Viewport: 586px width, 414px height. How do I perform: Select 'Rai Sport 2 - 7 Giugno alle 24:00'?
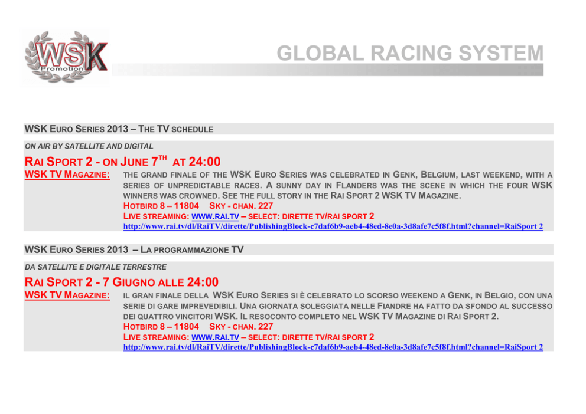122,282
